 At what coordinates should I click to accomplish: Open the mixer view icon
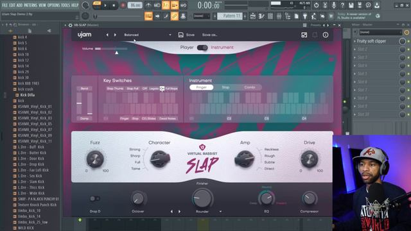279,16
